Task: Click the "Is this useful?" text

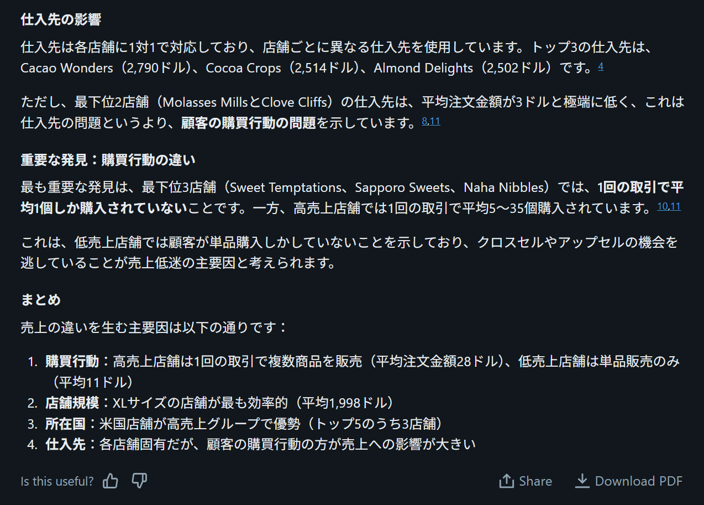Action: point(57,481)
